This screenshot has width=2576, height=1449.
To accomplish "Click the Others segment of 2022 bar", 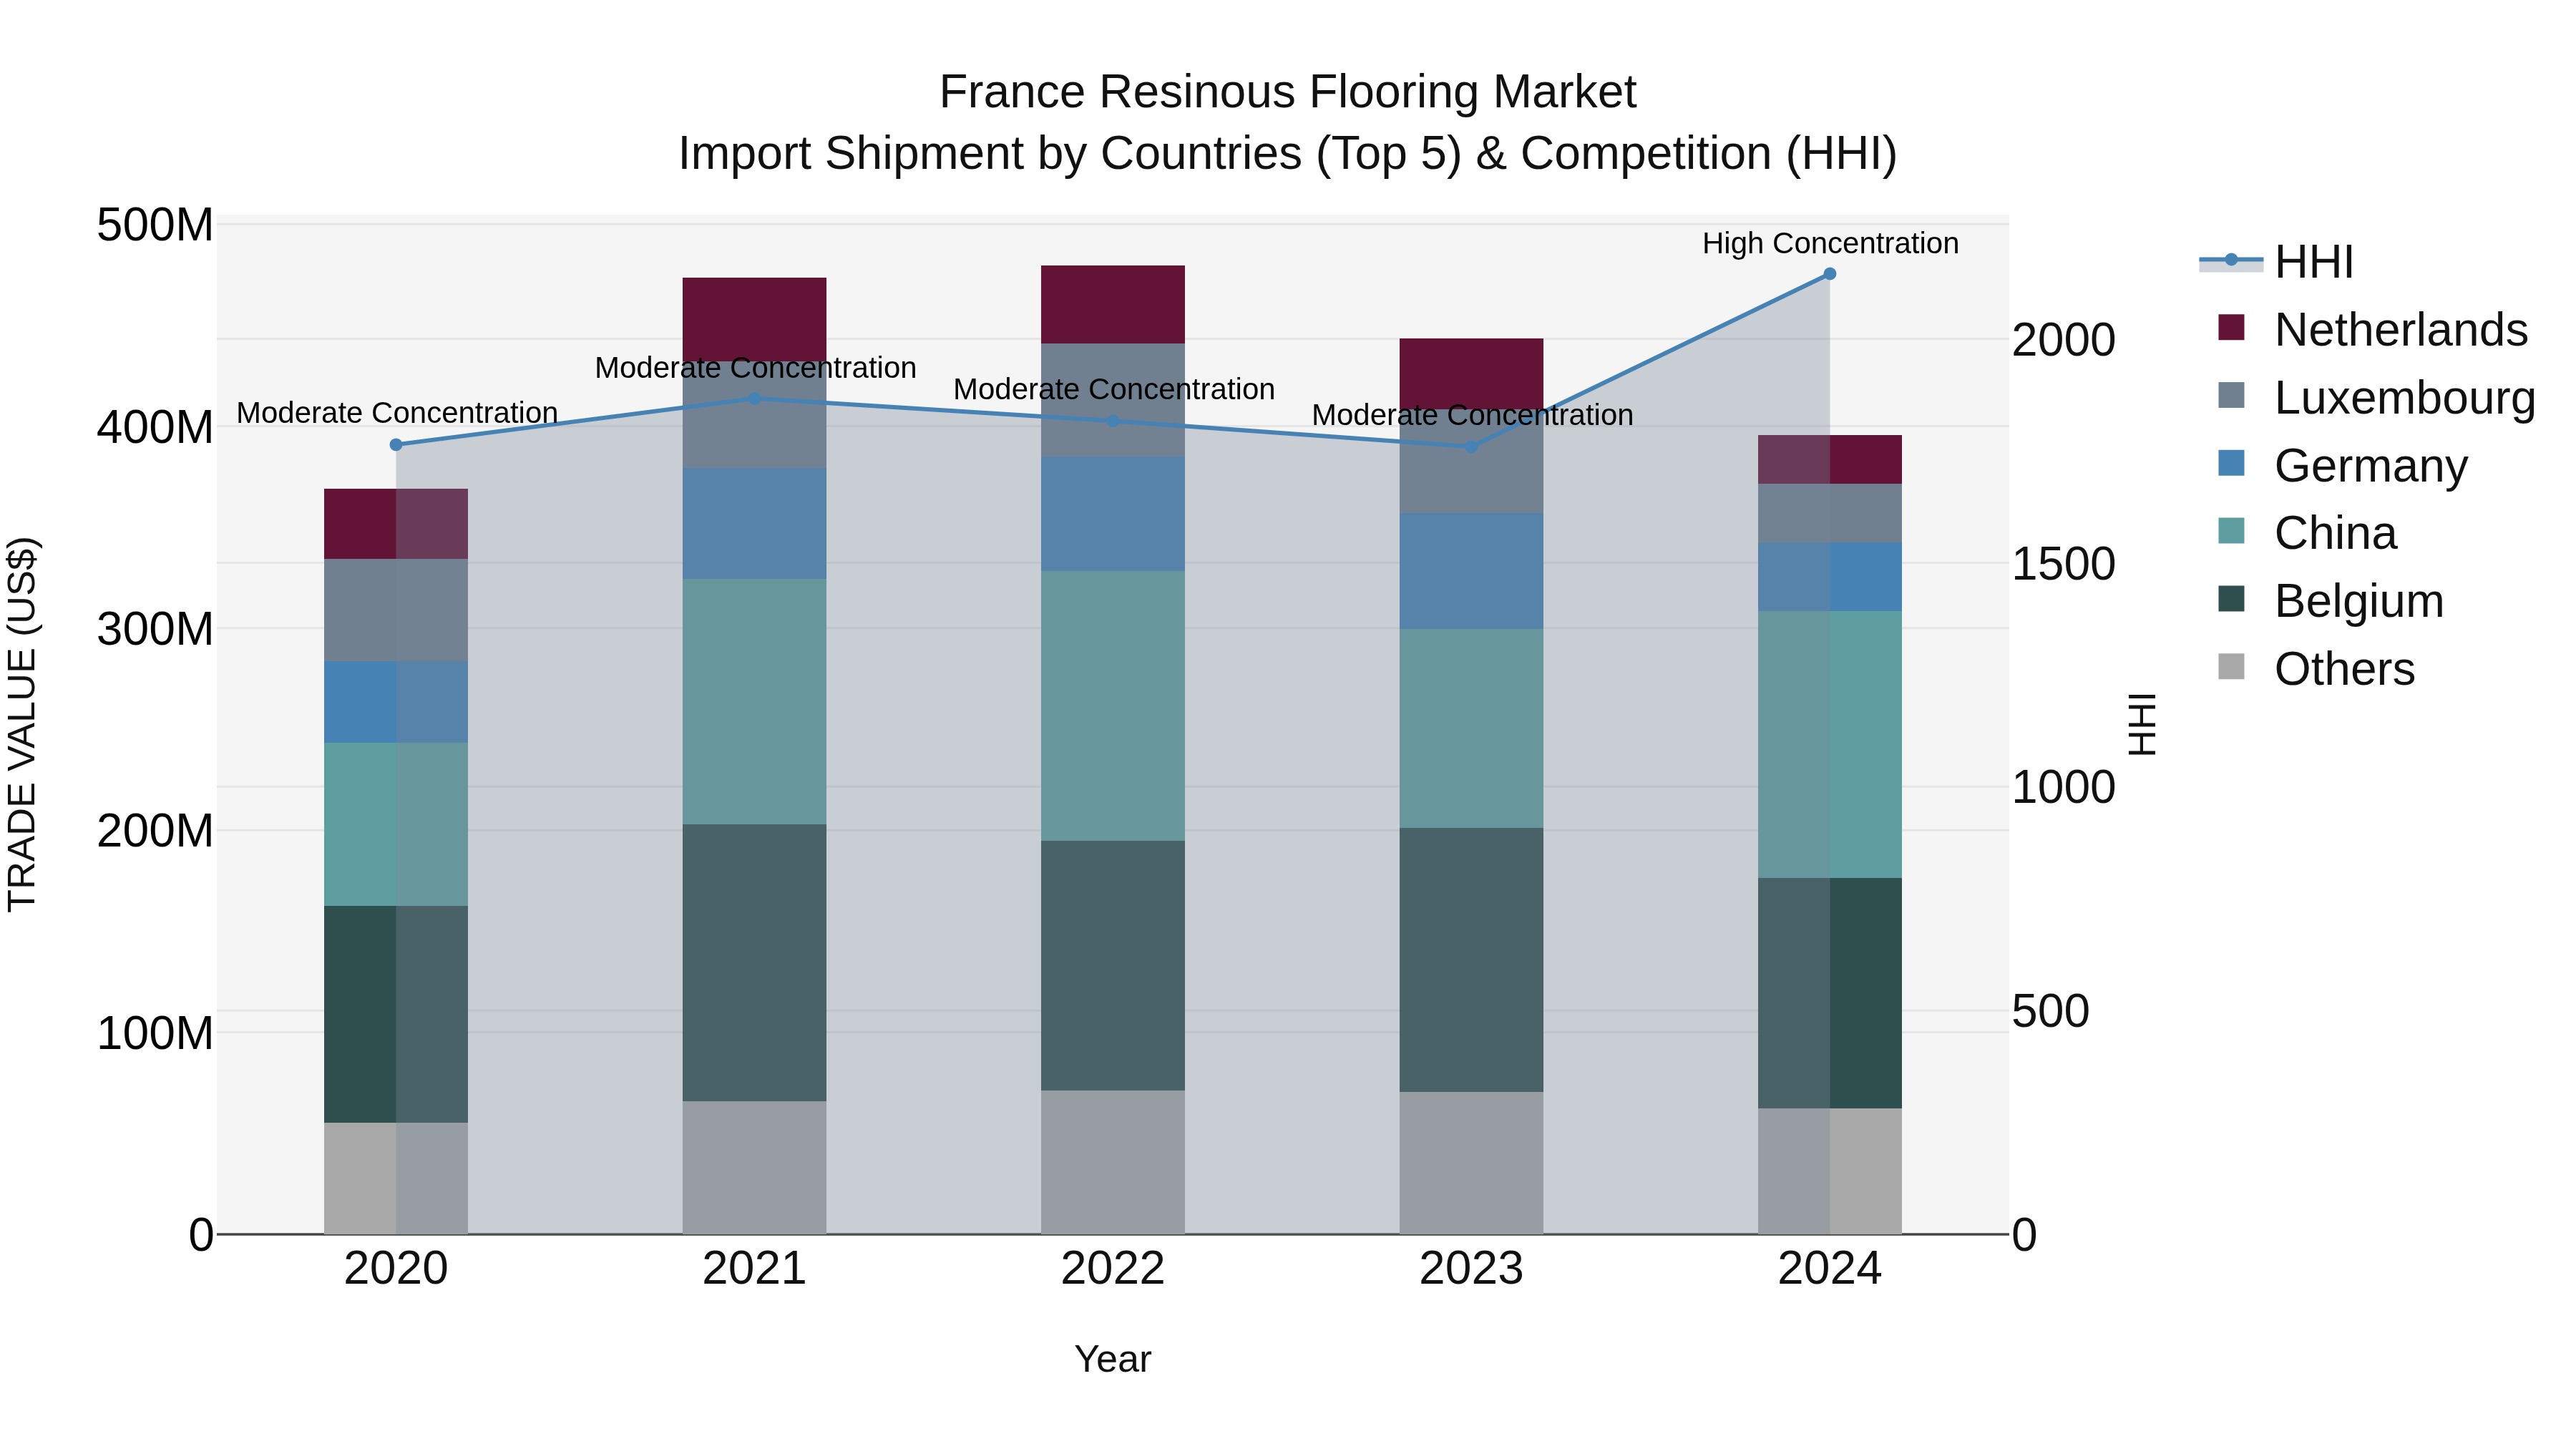I will pyautogui.click(x=1113, y=1163).
